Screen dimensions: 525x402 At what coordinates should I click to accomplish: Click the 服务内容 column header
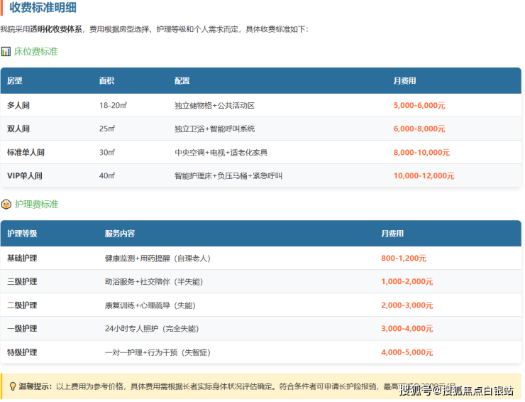pos(119,234)
